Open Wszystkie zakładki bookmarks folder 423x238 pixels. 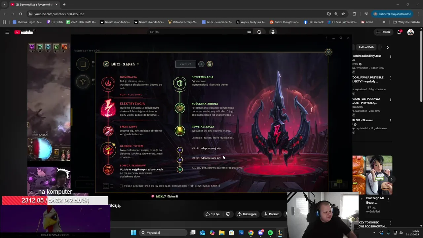[406, 22]
